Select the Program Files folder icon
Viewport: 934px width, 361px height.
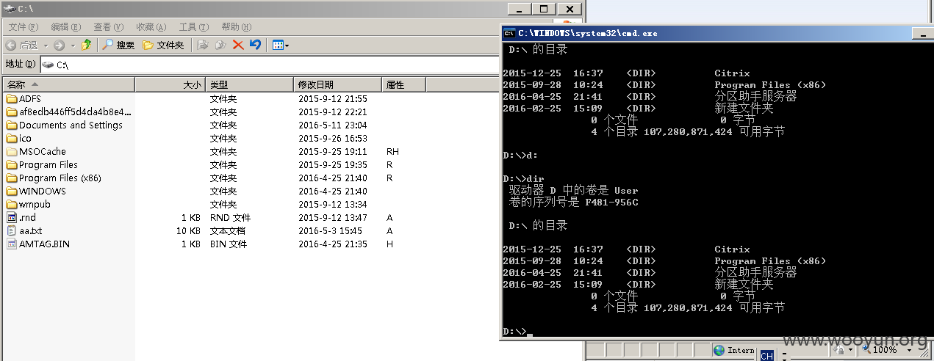click(x=12, y=164)
